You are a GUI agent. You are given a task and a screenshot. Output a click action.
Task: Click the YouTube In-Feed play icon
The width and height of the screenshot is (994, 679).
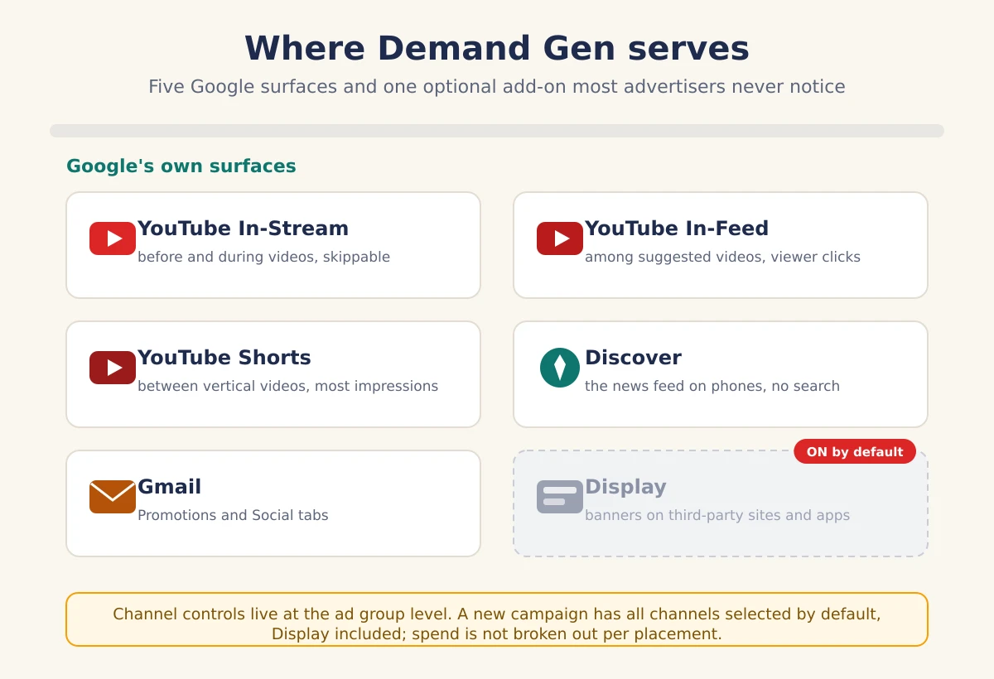(x=560, y=238)
